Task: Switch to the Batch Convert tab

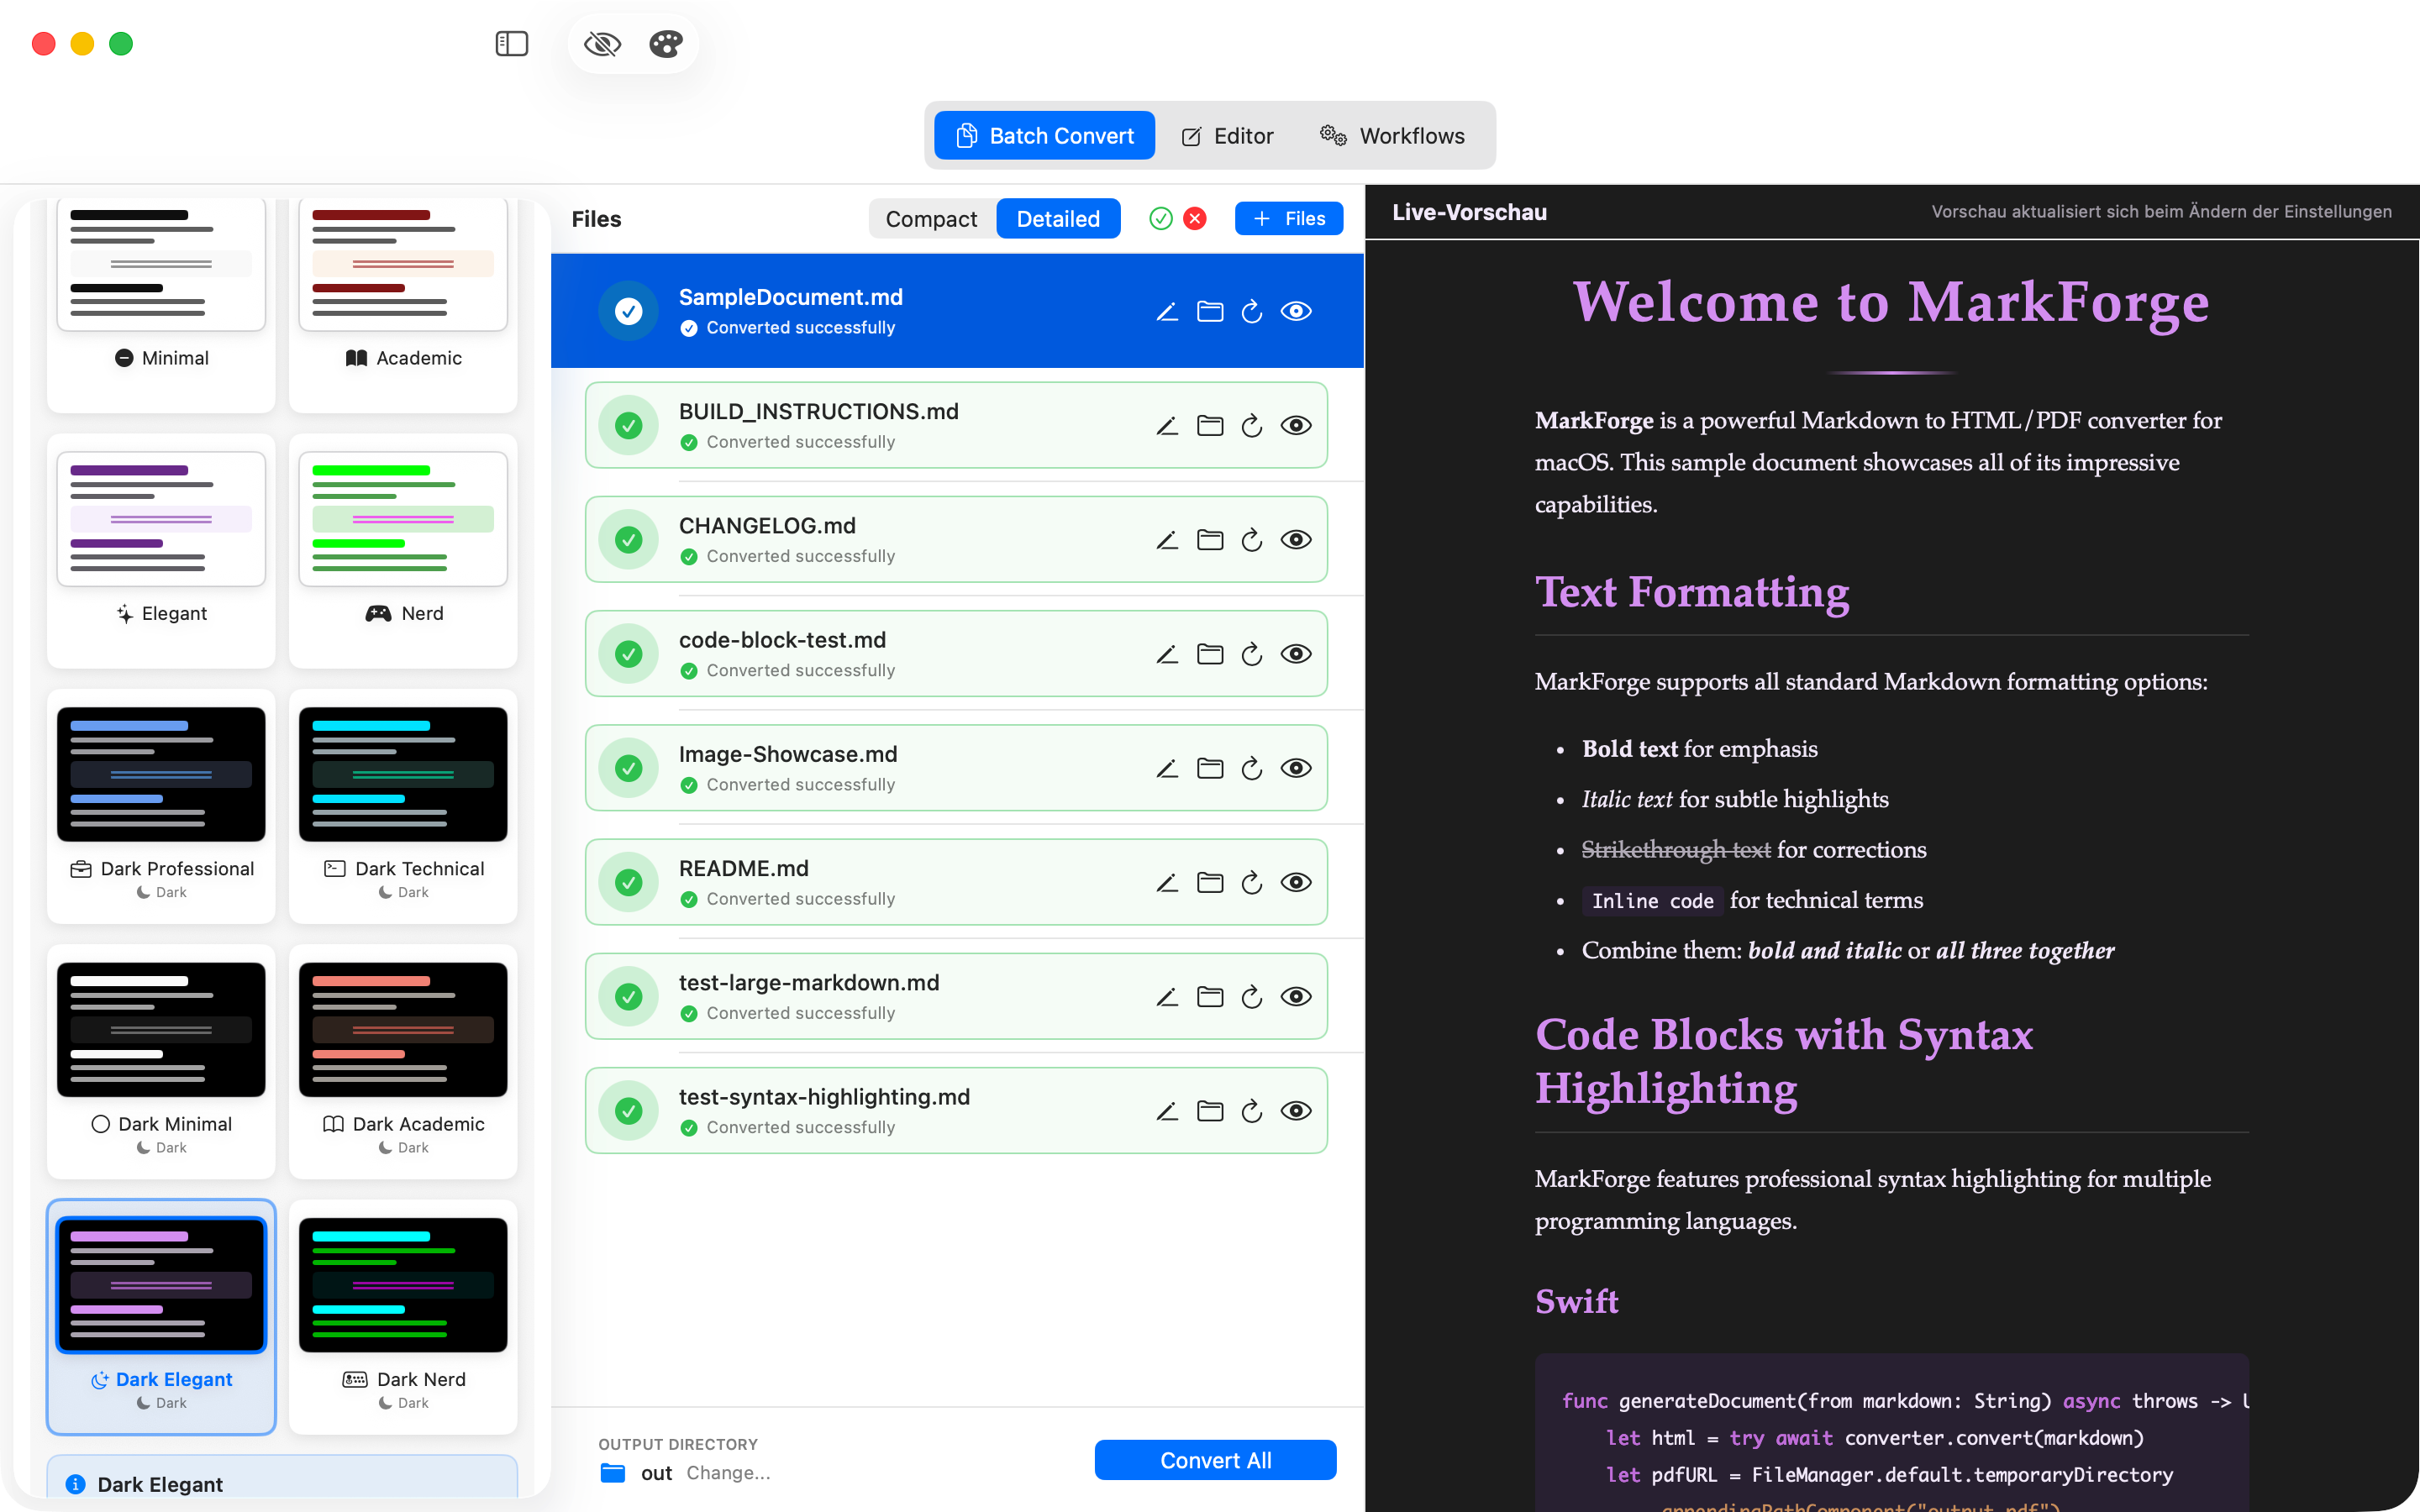Action: pyautogui.click(x=1044, y=135)
